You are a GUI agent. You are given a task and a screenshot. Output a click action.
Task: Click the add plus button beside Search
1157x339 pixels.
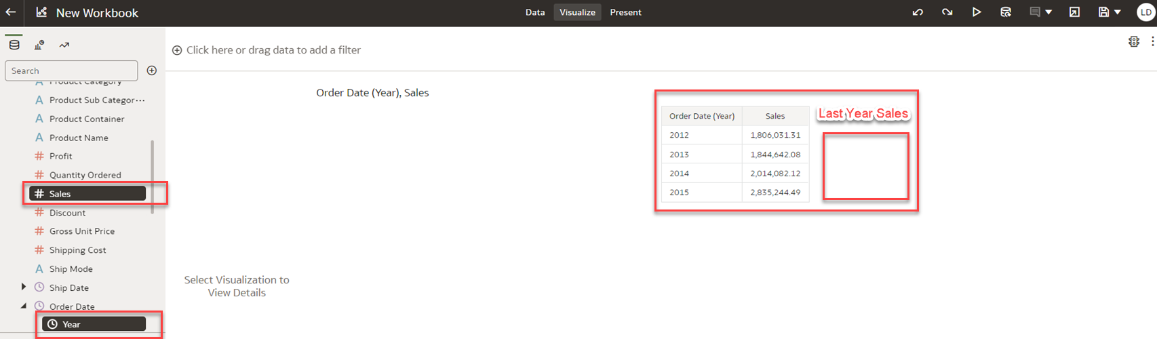[152, 71]
